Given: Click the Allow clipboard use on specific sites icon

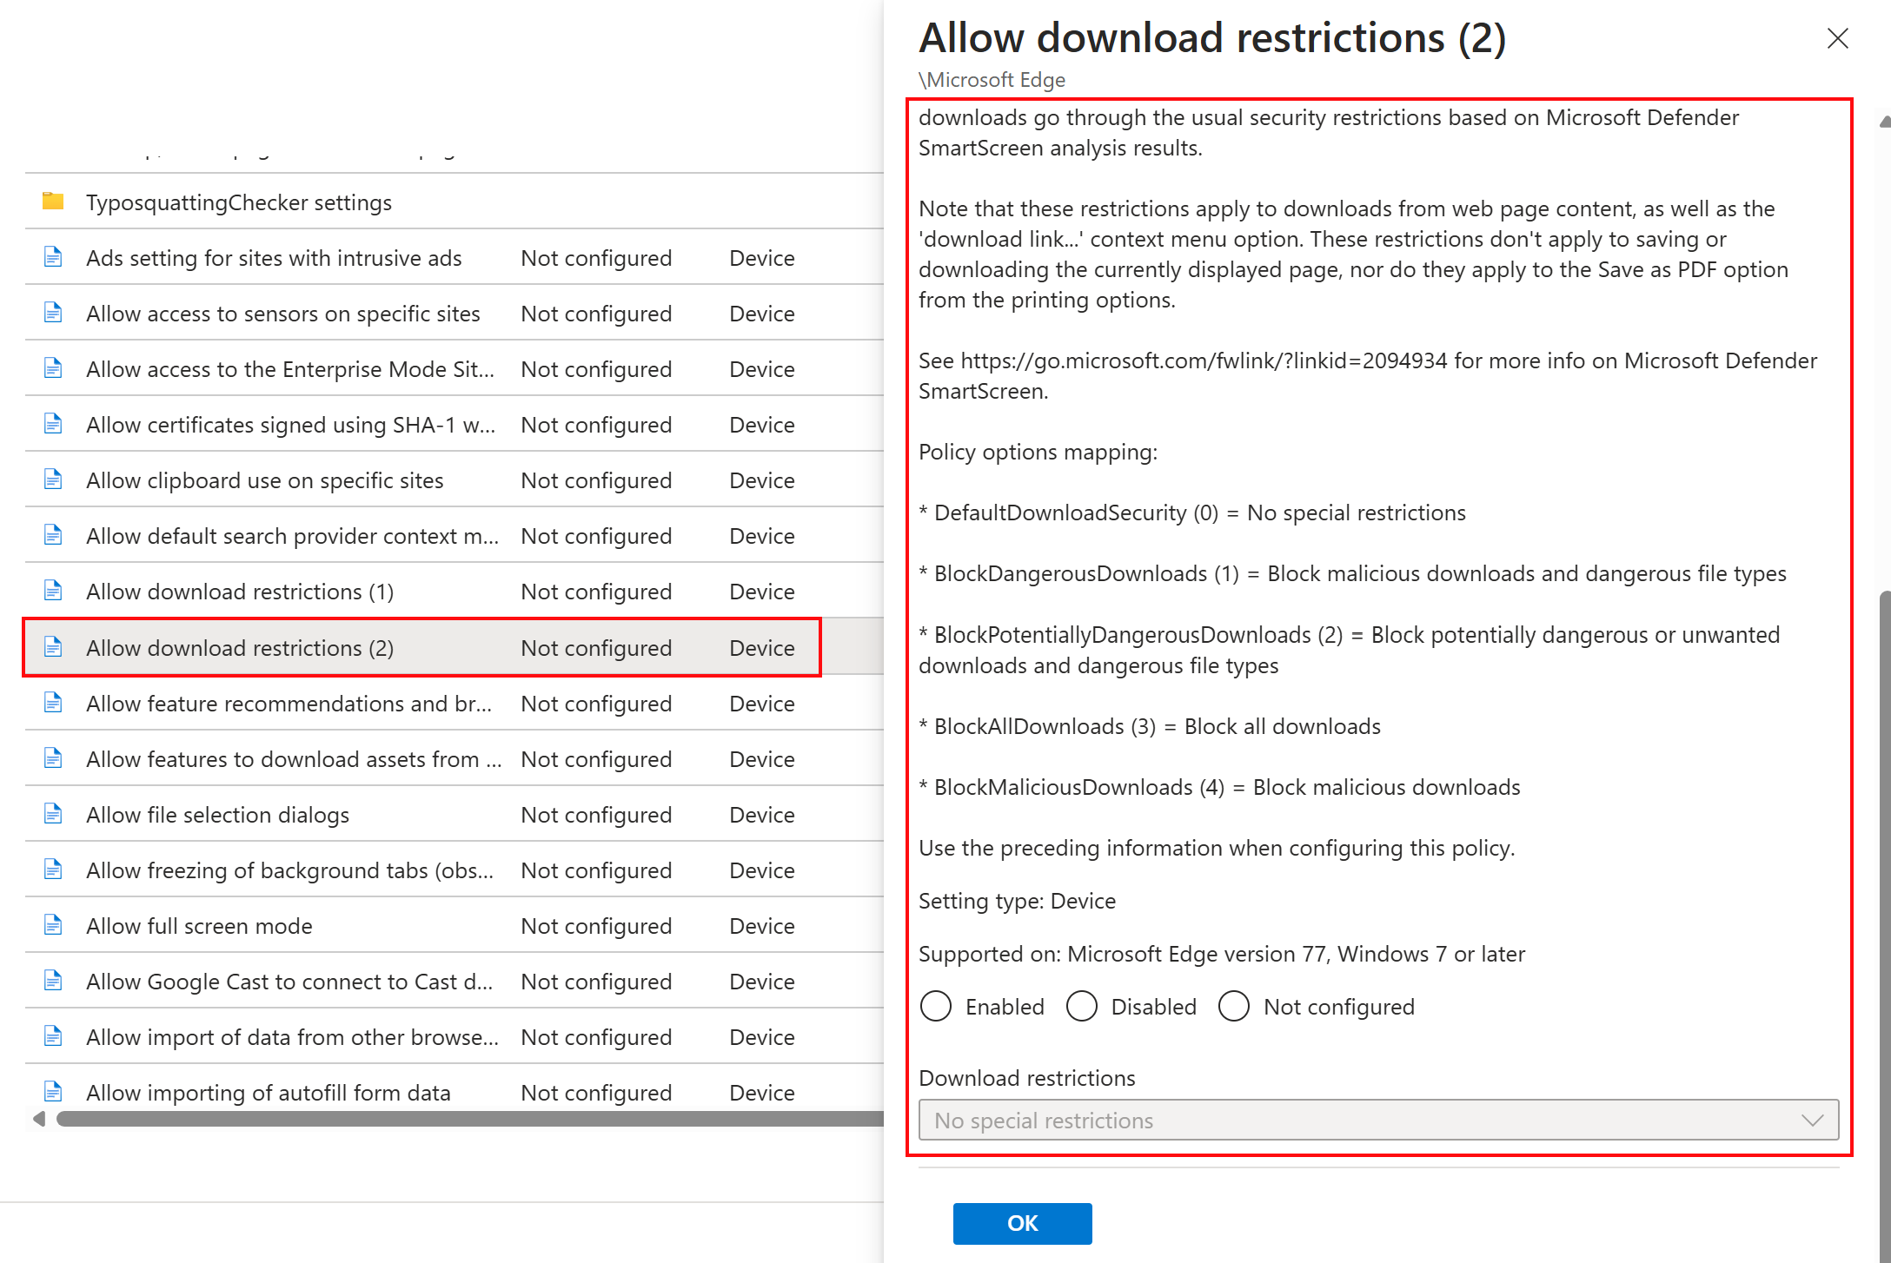Looking at the screenshot, I should pyautogui.click(x=55, y=479).
